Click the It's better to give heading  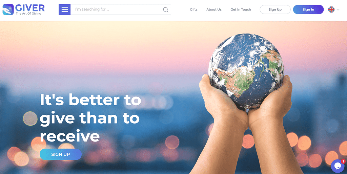tap(90, 118)
